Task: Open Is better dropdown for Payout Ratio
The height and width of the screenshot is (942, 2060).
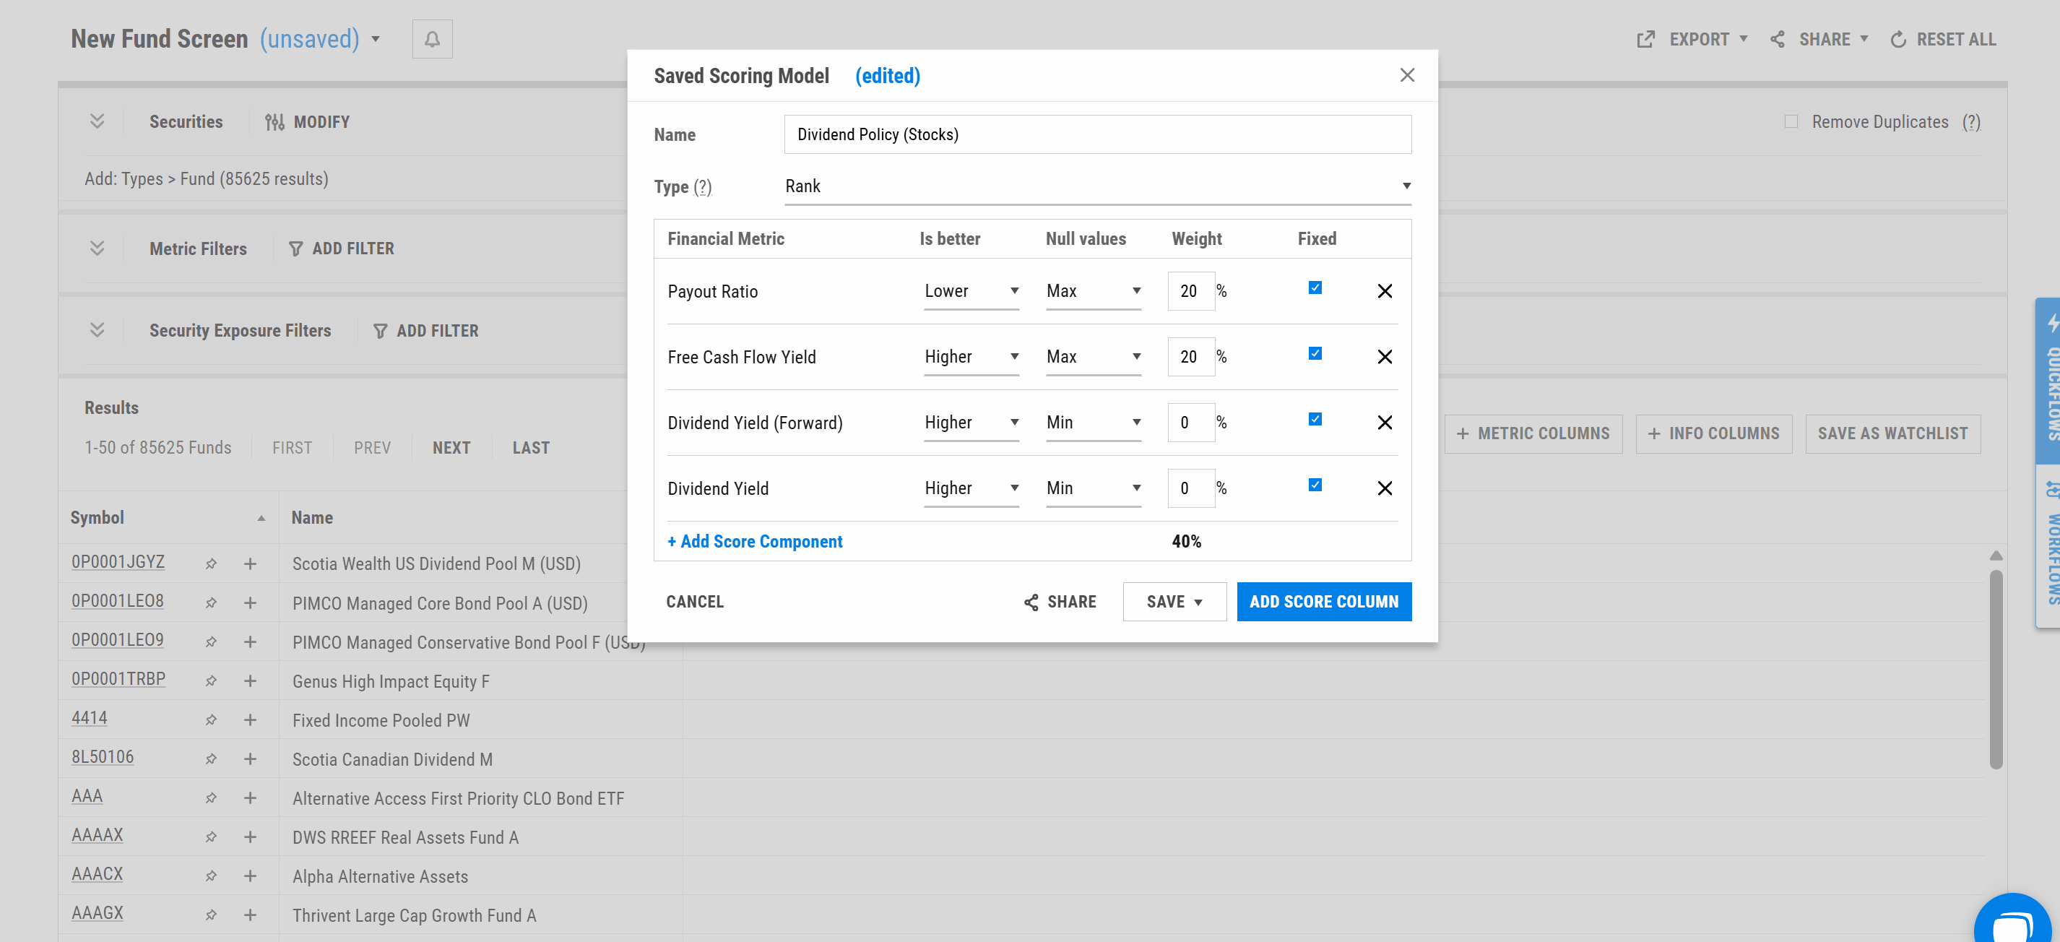Action: pyautogui.click(x=971, y=291)
